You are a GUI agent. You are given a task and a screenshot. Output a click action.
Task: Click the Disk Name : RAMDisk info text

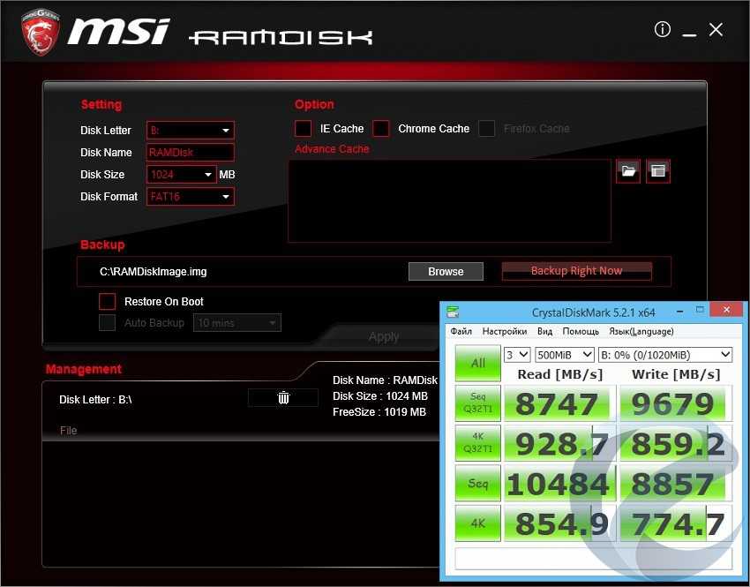click(x=385, y=380)
